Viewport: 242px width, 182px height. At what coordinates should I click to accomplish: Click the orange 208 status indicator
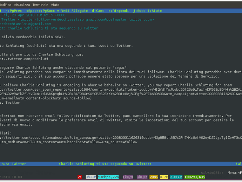point(154,177)
